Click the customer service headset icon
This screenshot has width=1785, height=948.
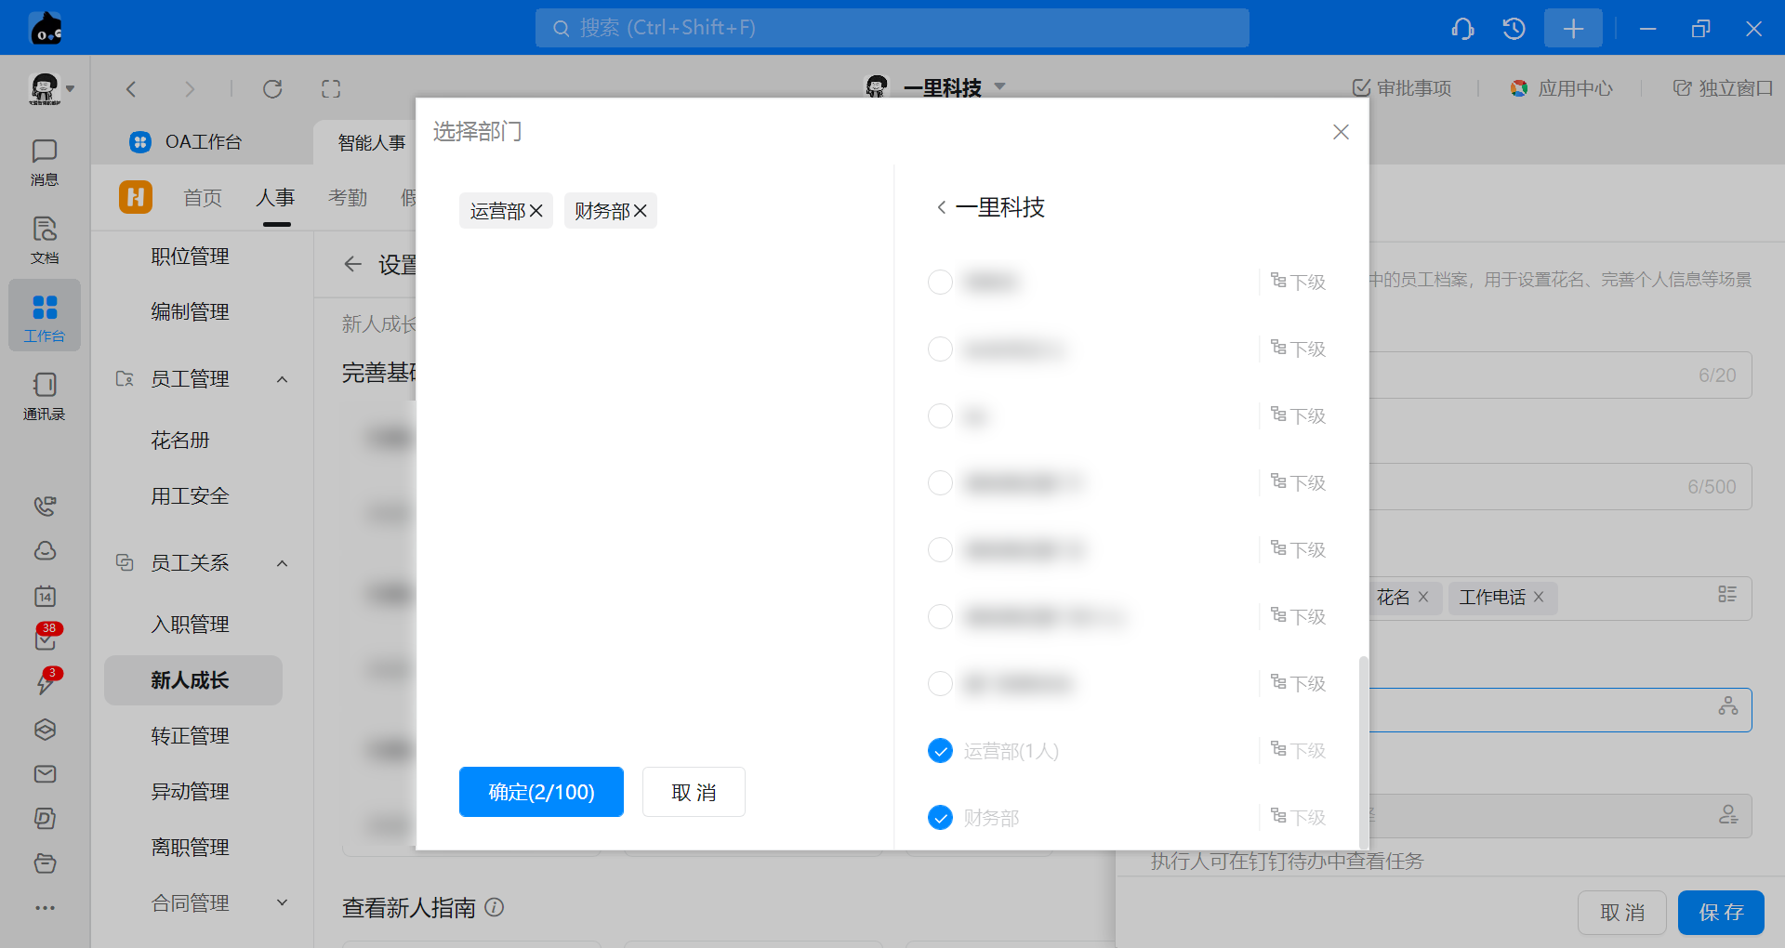click(x=1462, y=29)
